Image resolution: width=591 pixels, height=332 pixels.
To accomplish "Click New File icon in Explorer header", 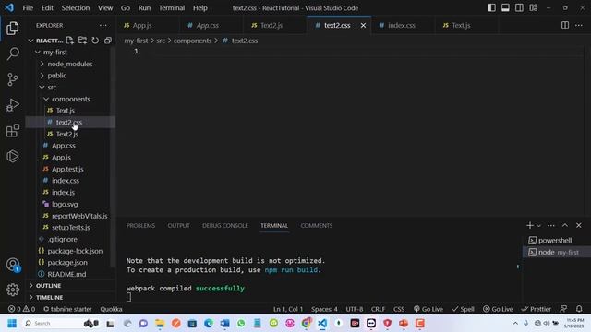I will tap(70, 41).
